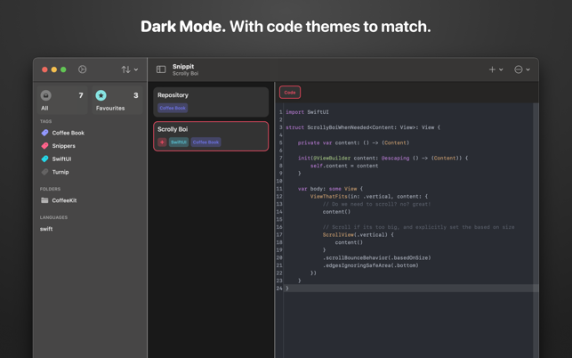Select the All snippets tile
This screenshot has width=572, height=358.
(x=62, y=101)
